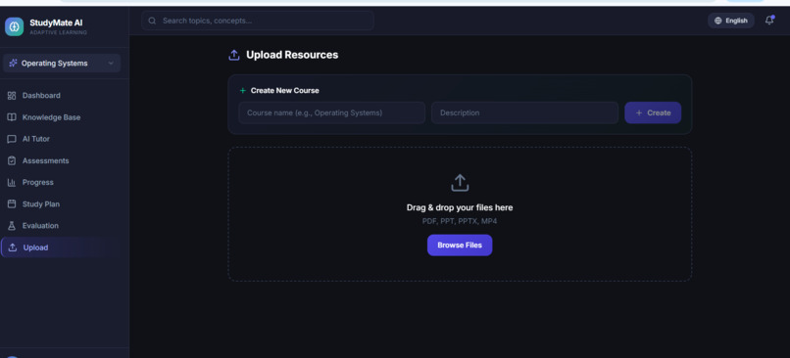
Task: Click the Assessments clipboard icon
Action: point(12,160)
